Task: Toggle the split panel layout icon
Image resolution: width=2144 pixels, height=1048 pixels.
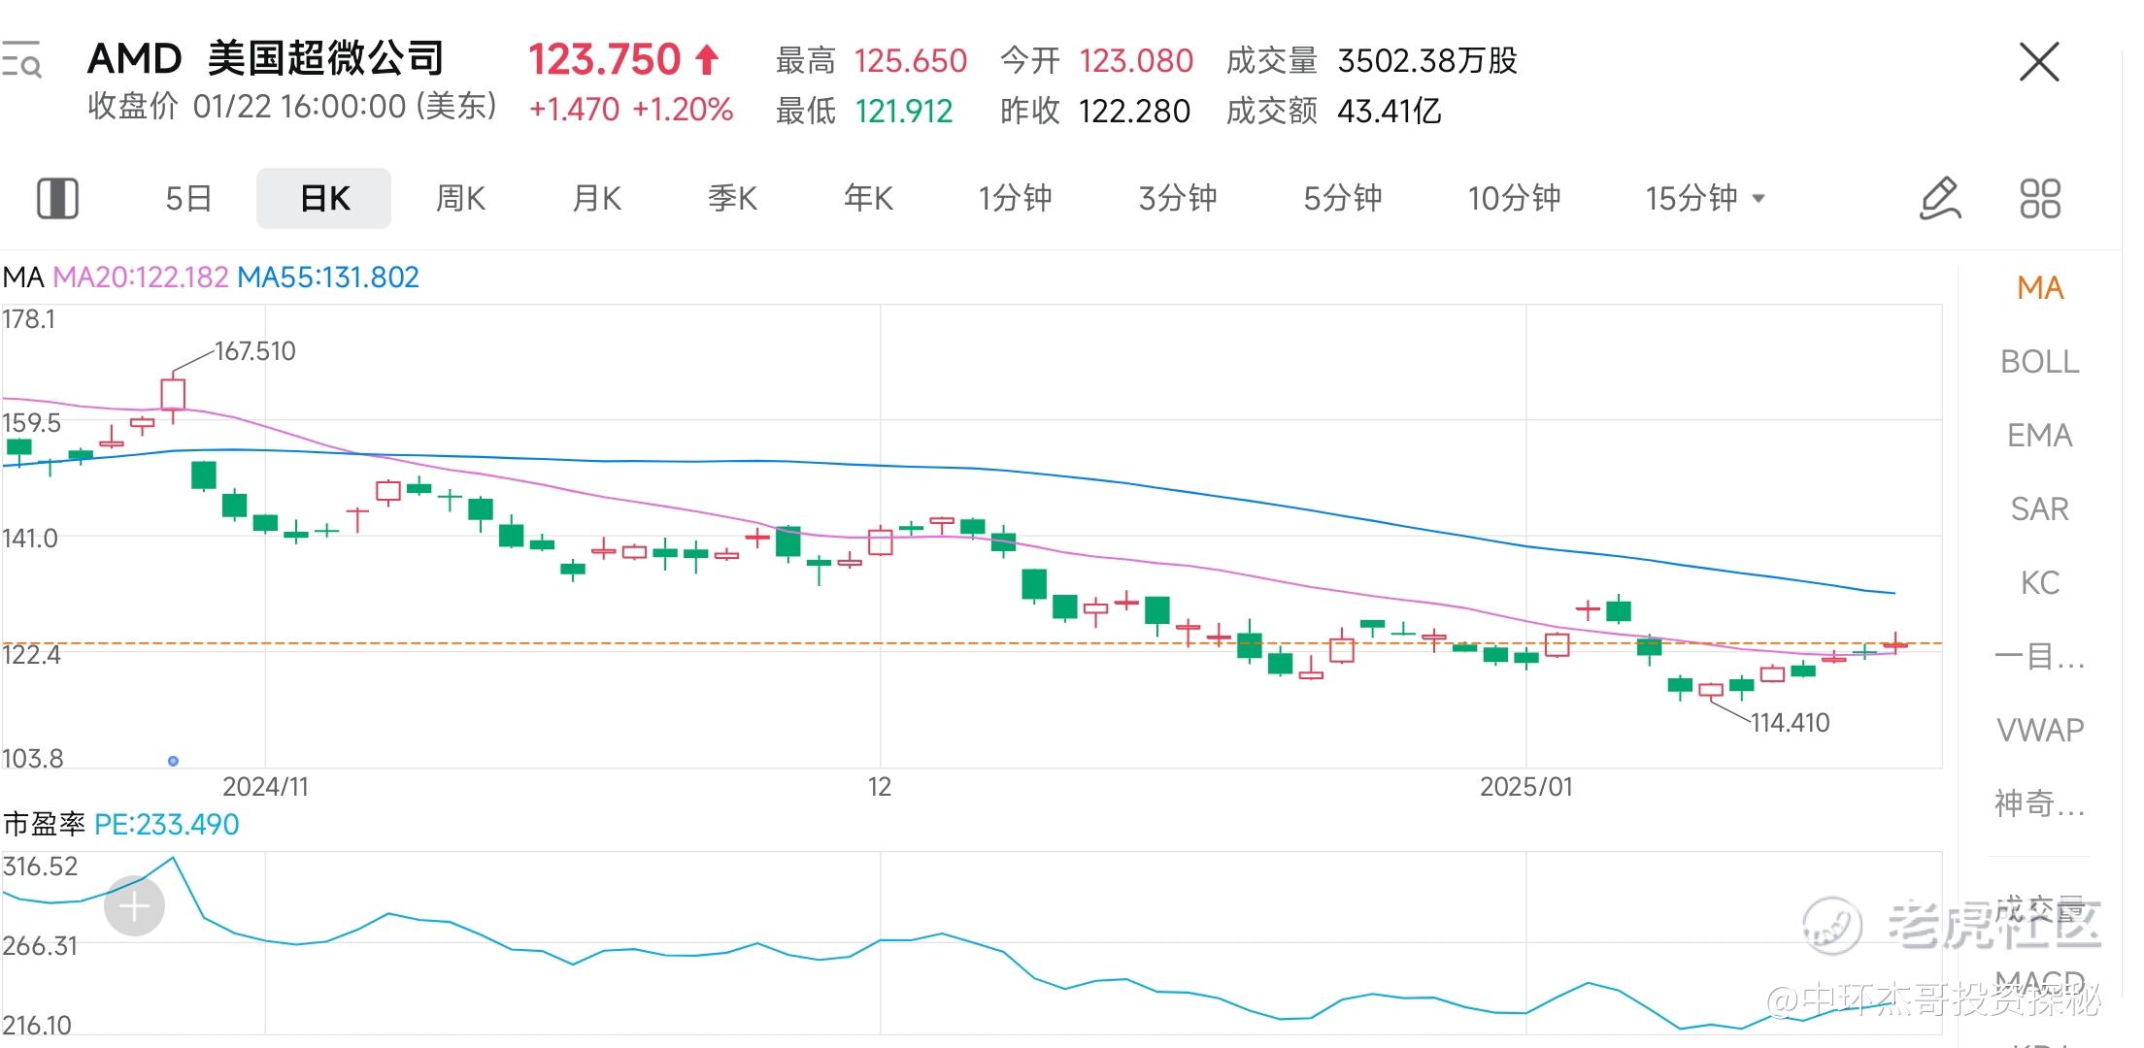Action: 57,198
